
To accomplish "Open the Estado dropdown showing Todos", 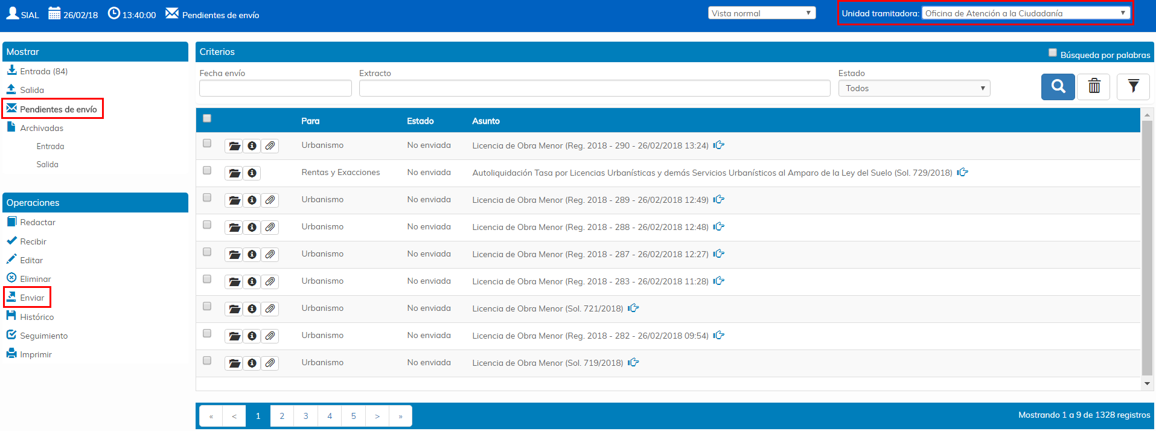I will tap(914, 89).
